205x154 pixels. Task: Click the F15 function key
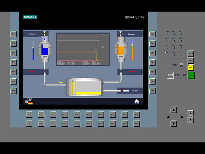coord(29,114)
